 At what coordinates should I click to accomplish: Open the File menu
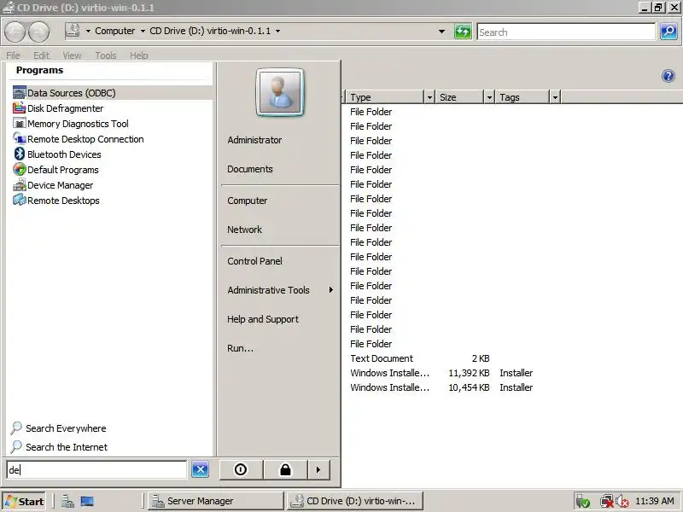13,55
